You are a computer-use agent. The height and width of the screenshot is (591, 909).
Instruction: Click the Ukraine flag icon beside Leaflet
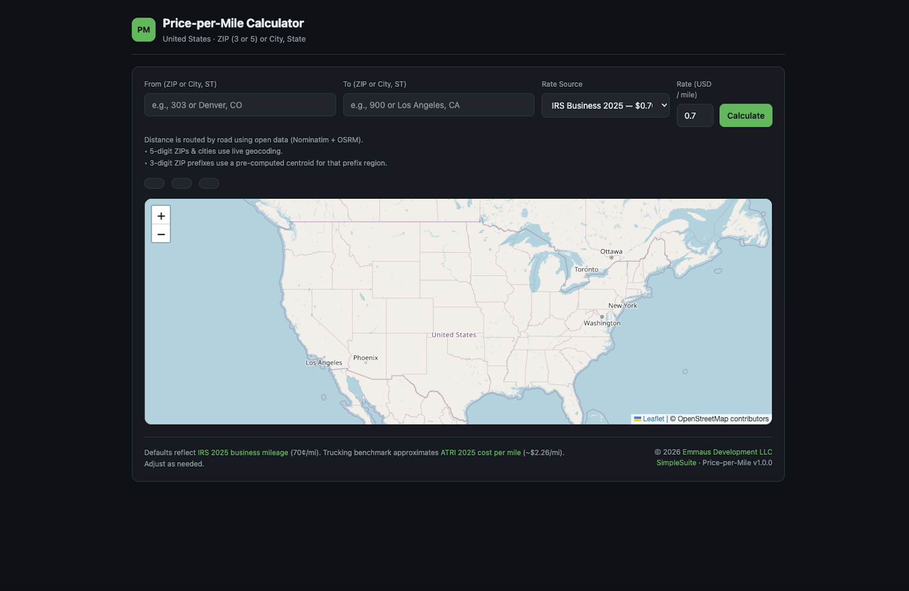[636, 418]
